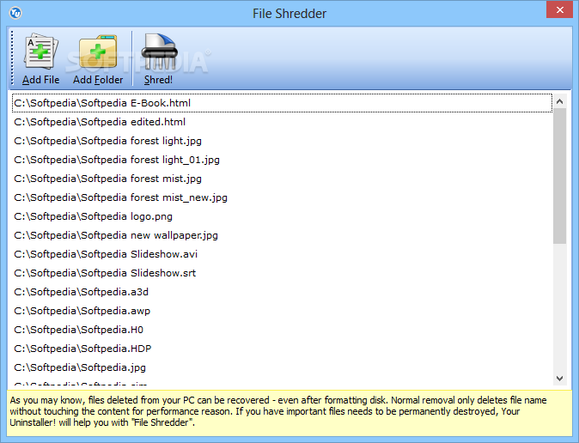Image resolution: width=579 pixels, height=443 pixels.
Task: Close the File Shredder window
Action: pos(559,10)
